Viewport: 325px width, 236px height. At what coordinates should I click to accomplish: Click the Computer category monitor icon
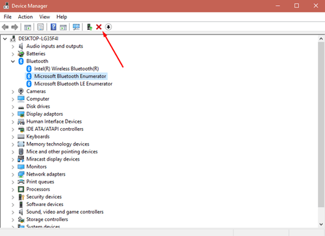pos(21,99)
